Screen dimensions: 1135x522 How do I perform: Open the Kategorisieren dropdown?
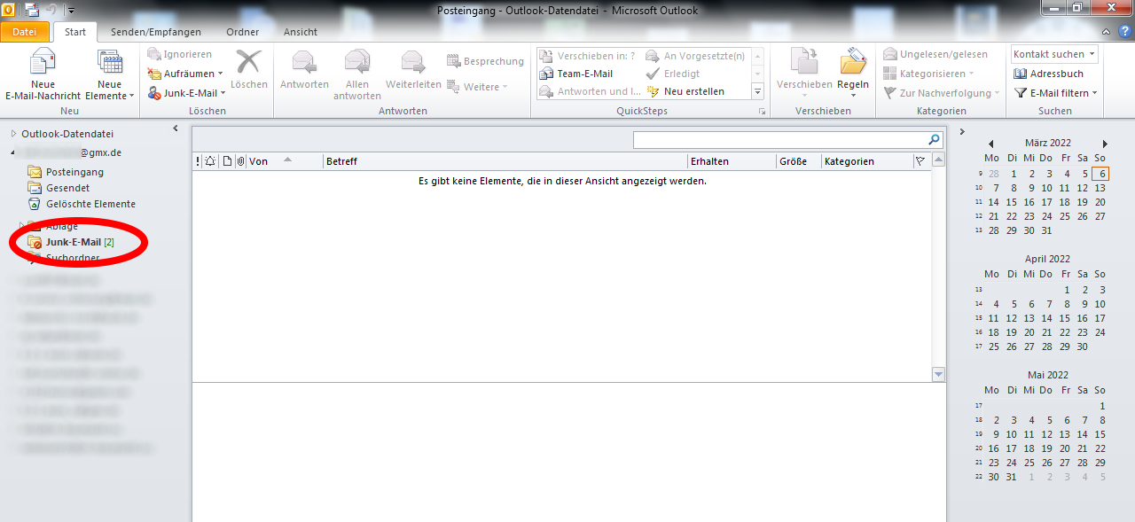click(928, 74)
